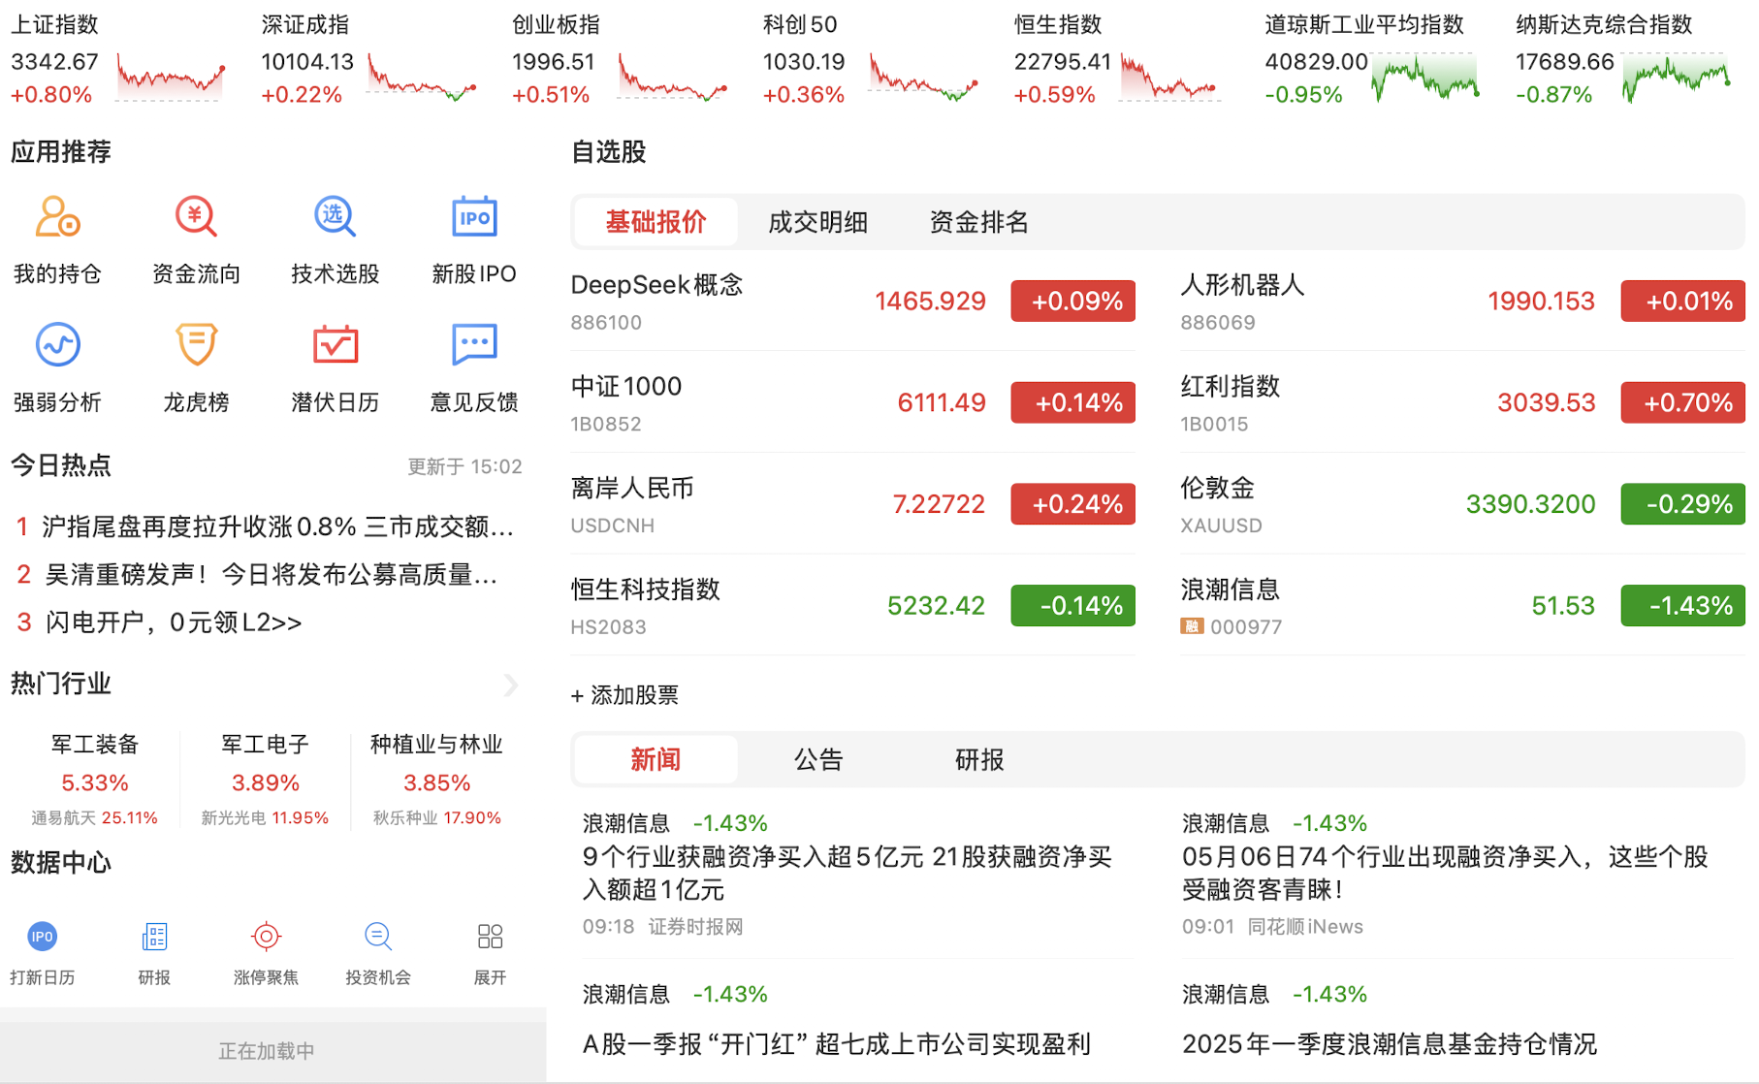Open news A股一季报开门红
This screenshot has width=1759, height=1084.
(x=837, y=1044)
